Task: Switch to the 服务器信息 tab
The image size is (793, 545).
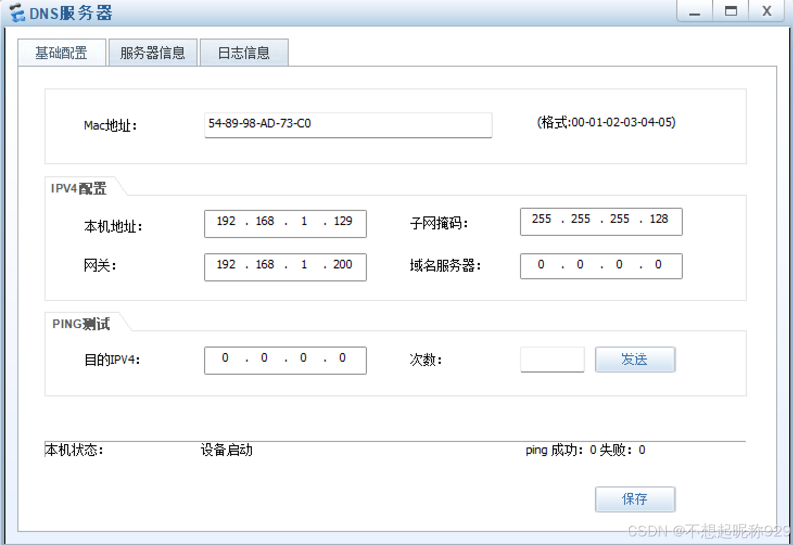Action: [x=153, y=53]
